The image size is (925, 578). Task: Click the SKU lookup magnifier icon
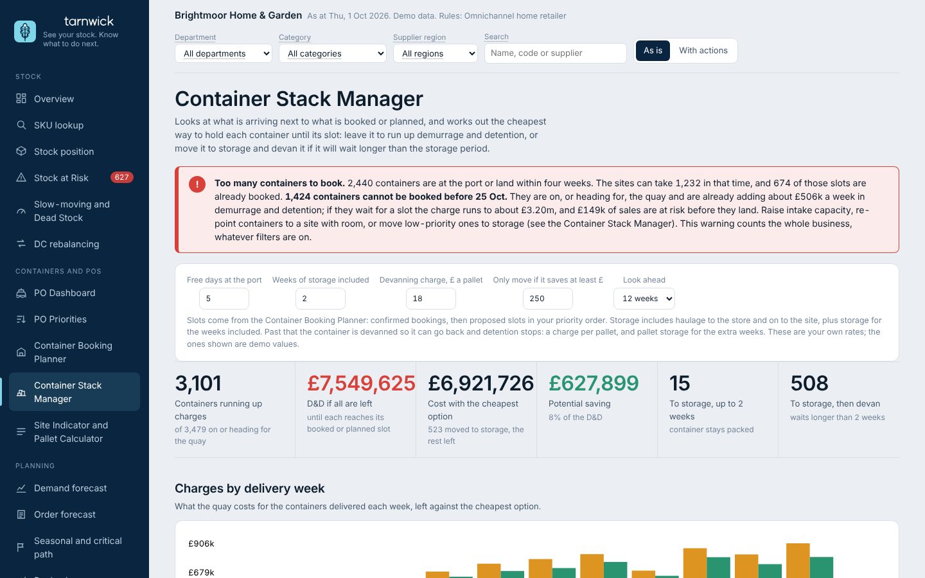[21, 125]
